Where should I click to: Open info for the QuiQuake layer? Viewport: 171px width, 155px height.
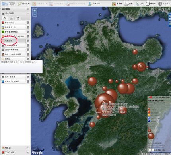(x=28, y=36)
